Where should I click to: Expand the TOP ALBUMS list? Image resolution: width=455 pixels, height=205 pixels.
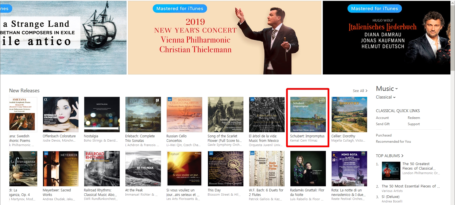tap(390, 156)
